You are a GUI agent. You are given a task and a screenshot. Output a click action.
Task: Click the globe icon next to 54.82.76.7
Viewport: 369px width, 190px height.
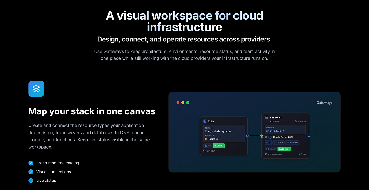(x=267, y=131)
